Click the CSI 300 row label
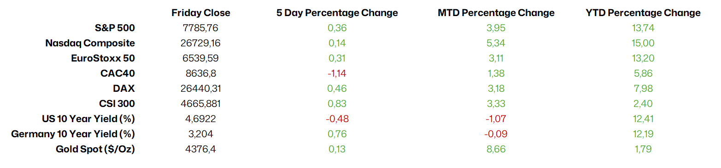This screenshot has width=721, height=168. 117,104
